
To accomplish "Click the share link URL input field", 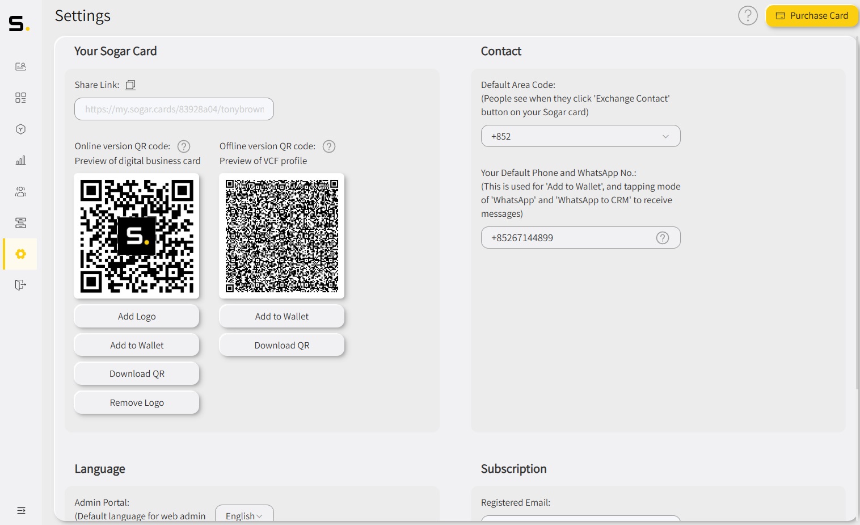I will [x=174, y=109].
